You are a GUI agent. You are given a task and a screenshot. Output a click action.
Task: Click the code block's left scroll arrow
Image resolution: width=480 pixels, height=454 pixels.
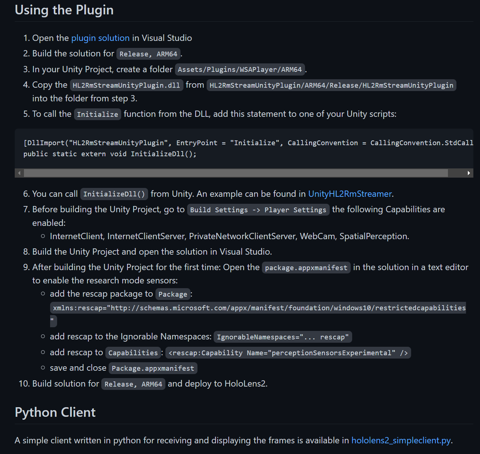click(19, 173)
